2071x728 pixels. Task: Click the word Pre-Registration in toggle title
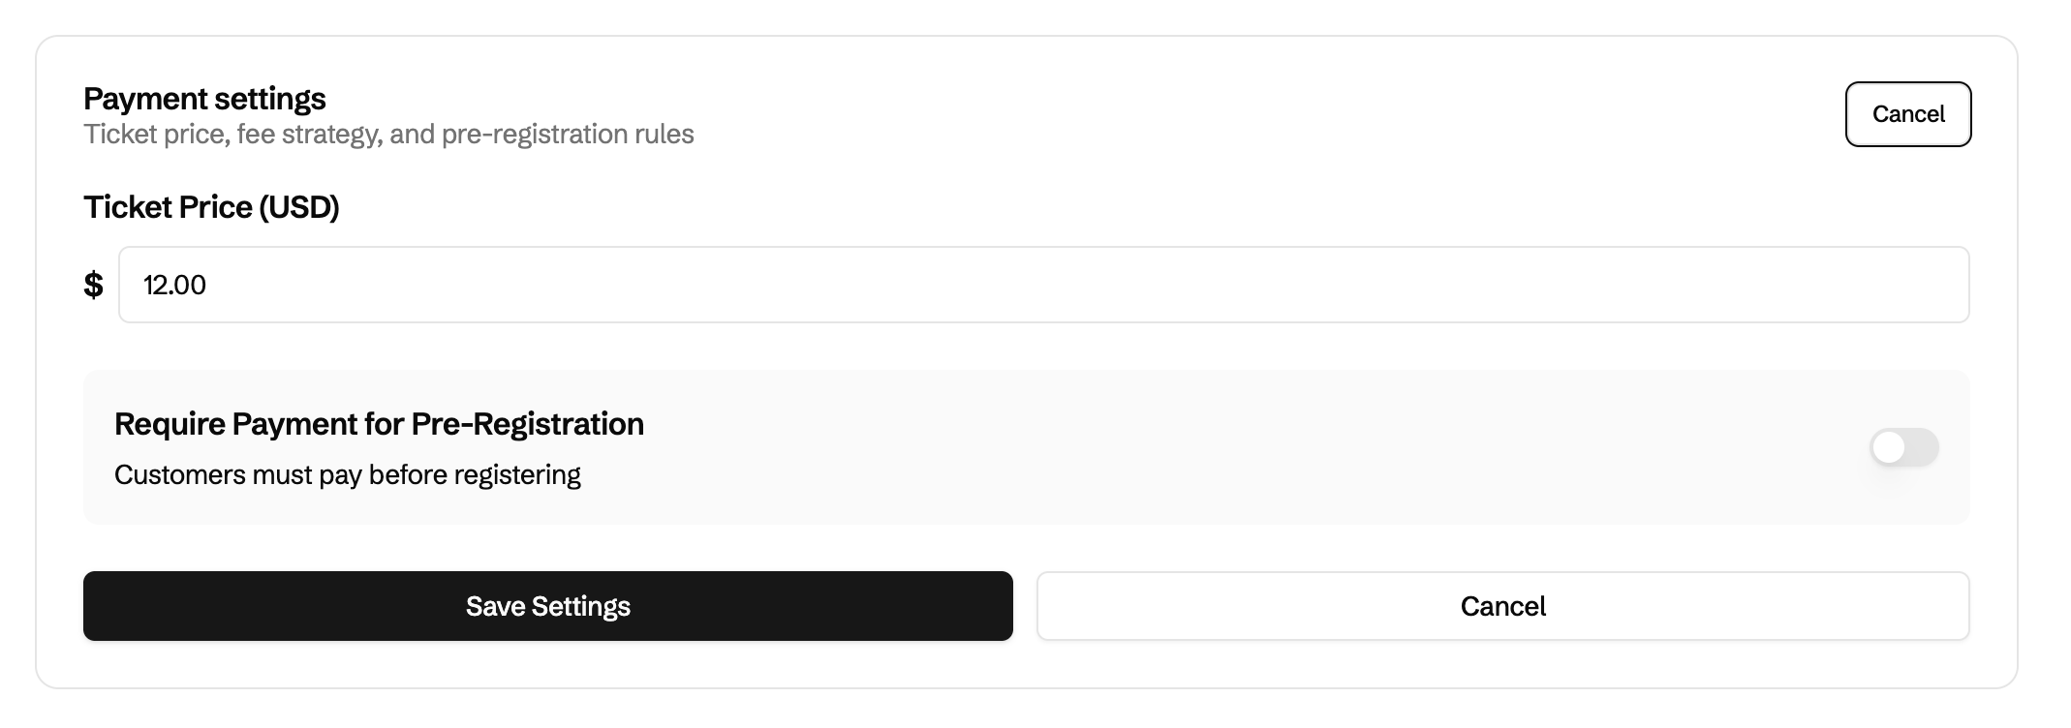click(x=527, y=424)
